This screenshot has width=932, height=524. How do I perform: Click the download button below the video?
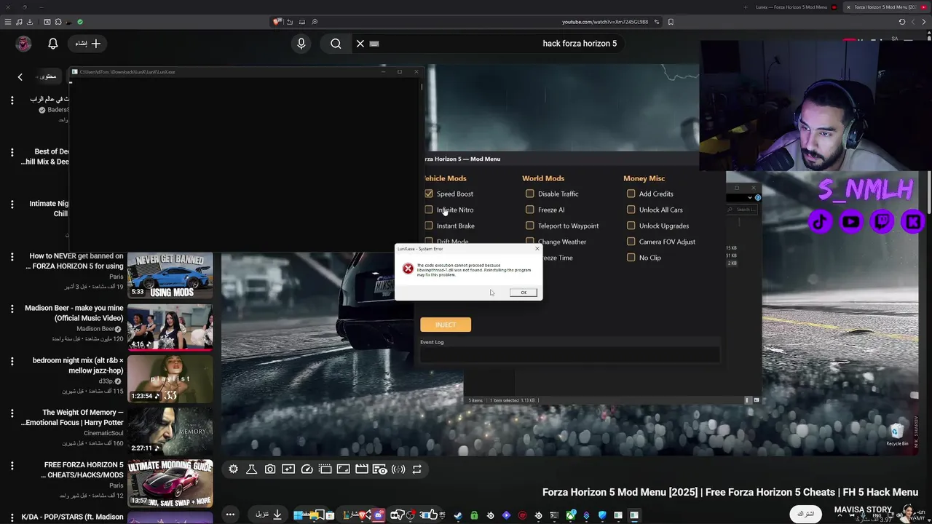coord(269,515)
